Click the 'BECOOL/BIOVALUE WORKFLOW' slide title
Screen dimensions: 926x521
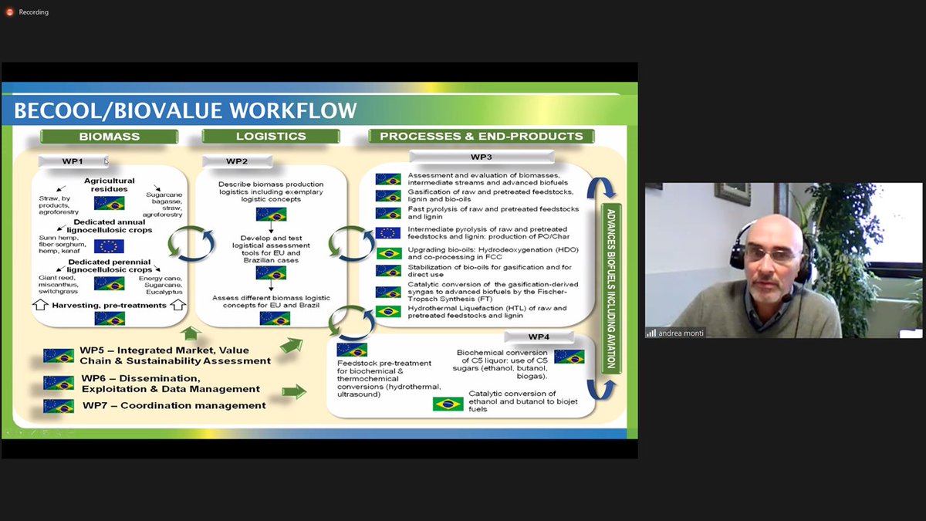(x=185, y=110)
